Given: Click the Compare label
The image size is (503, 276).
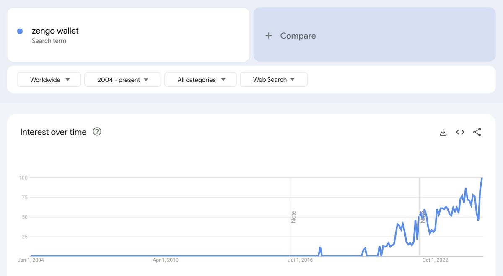Looking at the screenshot, I should (298, 36).
